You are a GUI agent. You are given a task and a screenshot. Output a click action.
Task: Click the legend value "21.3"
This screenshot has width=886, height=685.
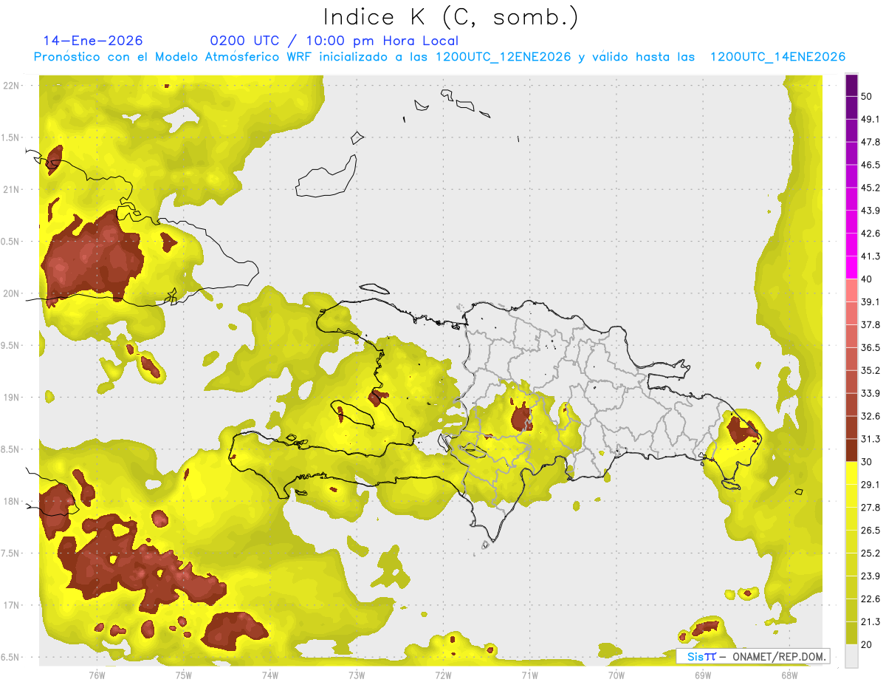[870, 622]
